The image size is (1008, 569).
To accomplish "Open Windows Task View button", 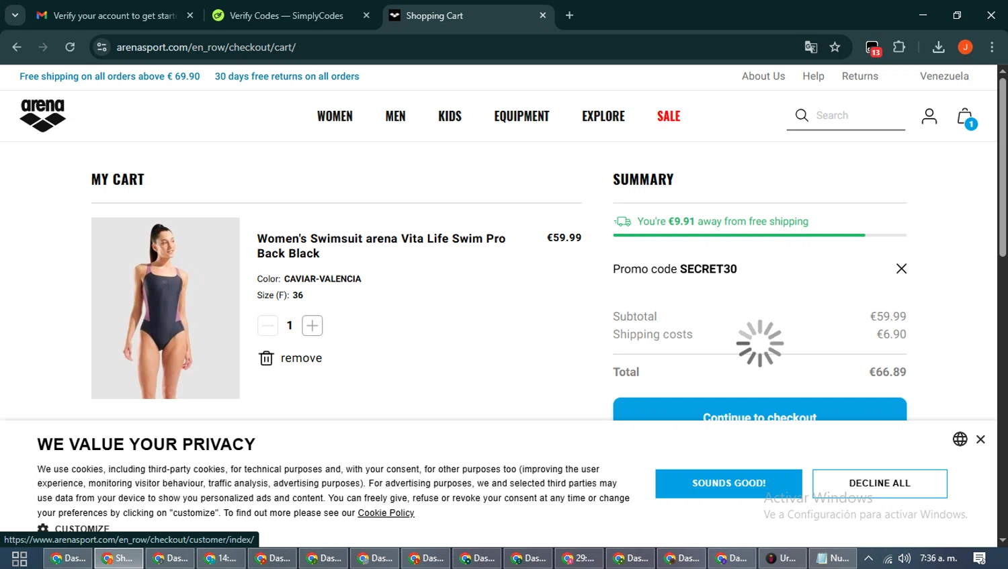I will click(x=19, y=558).
